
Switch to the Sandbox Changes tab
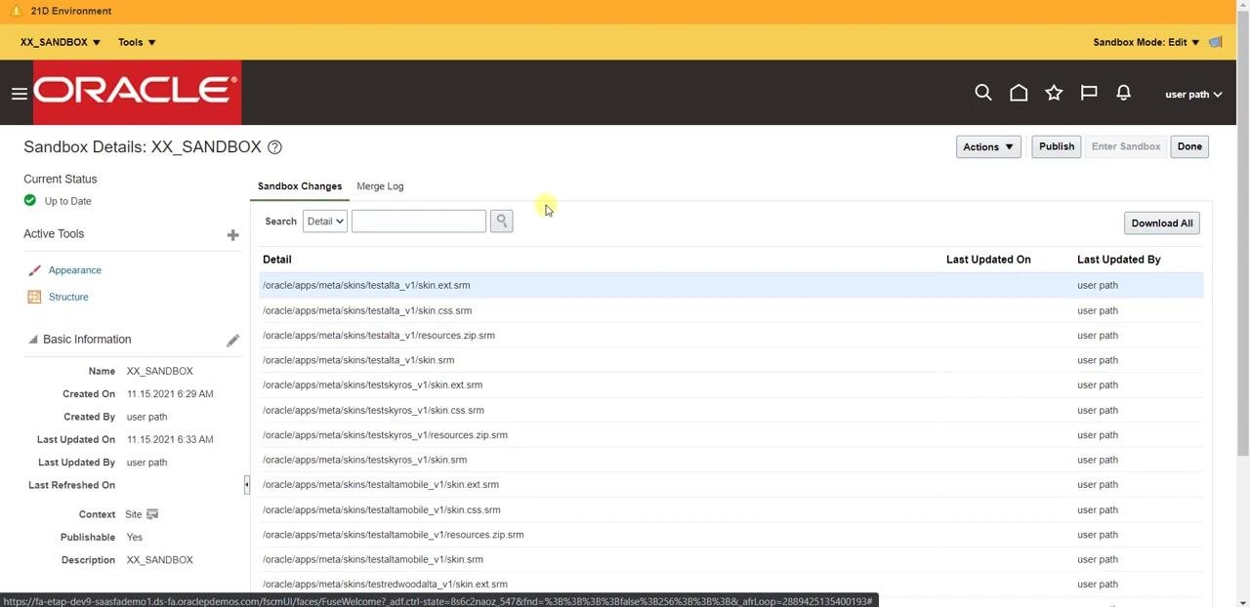[300, 186]
